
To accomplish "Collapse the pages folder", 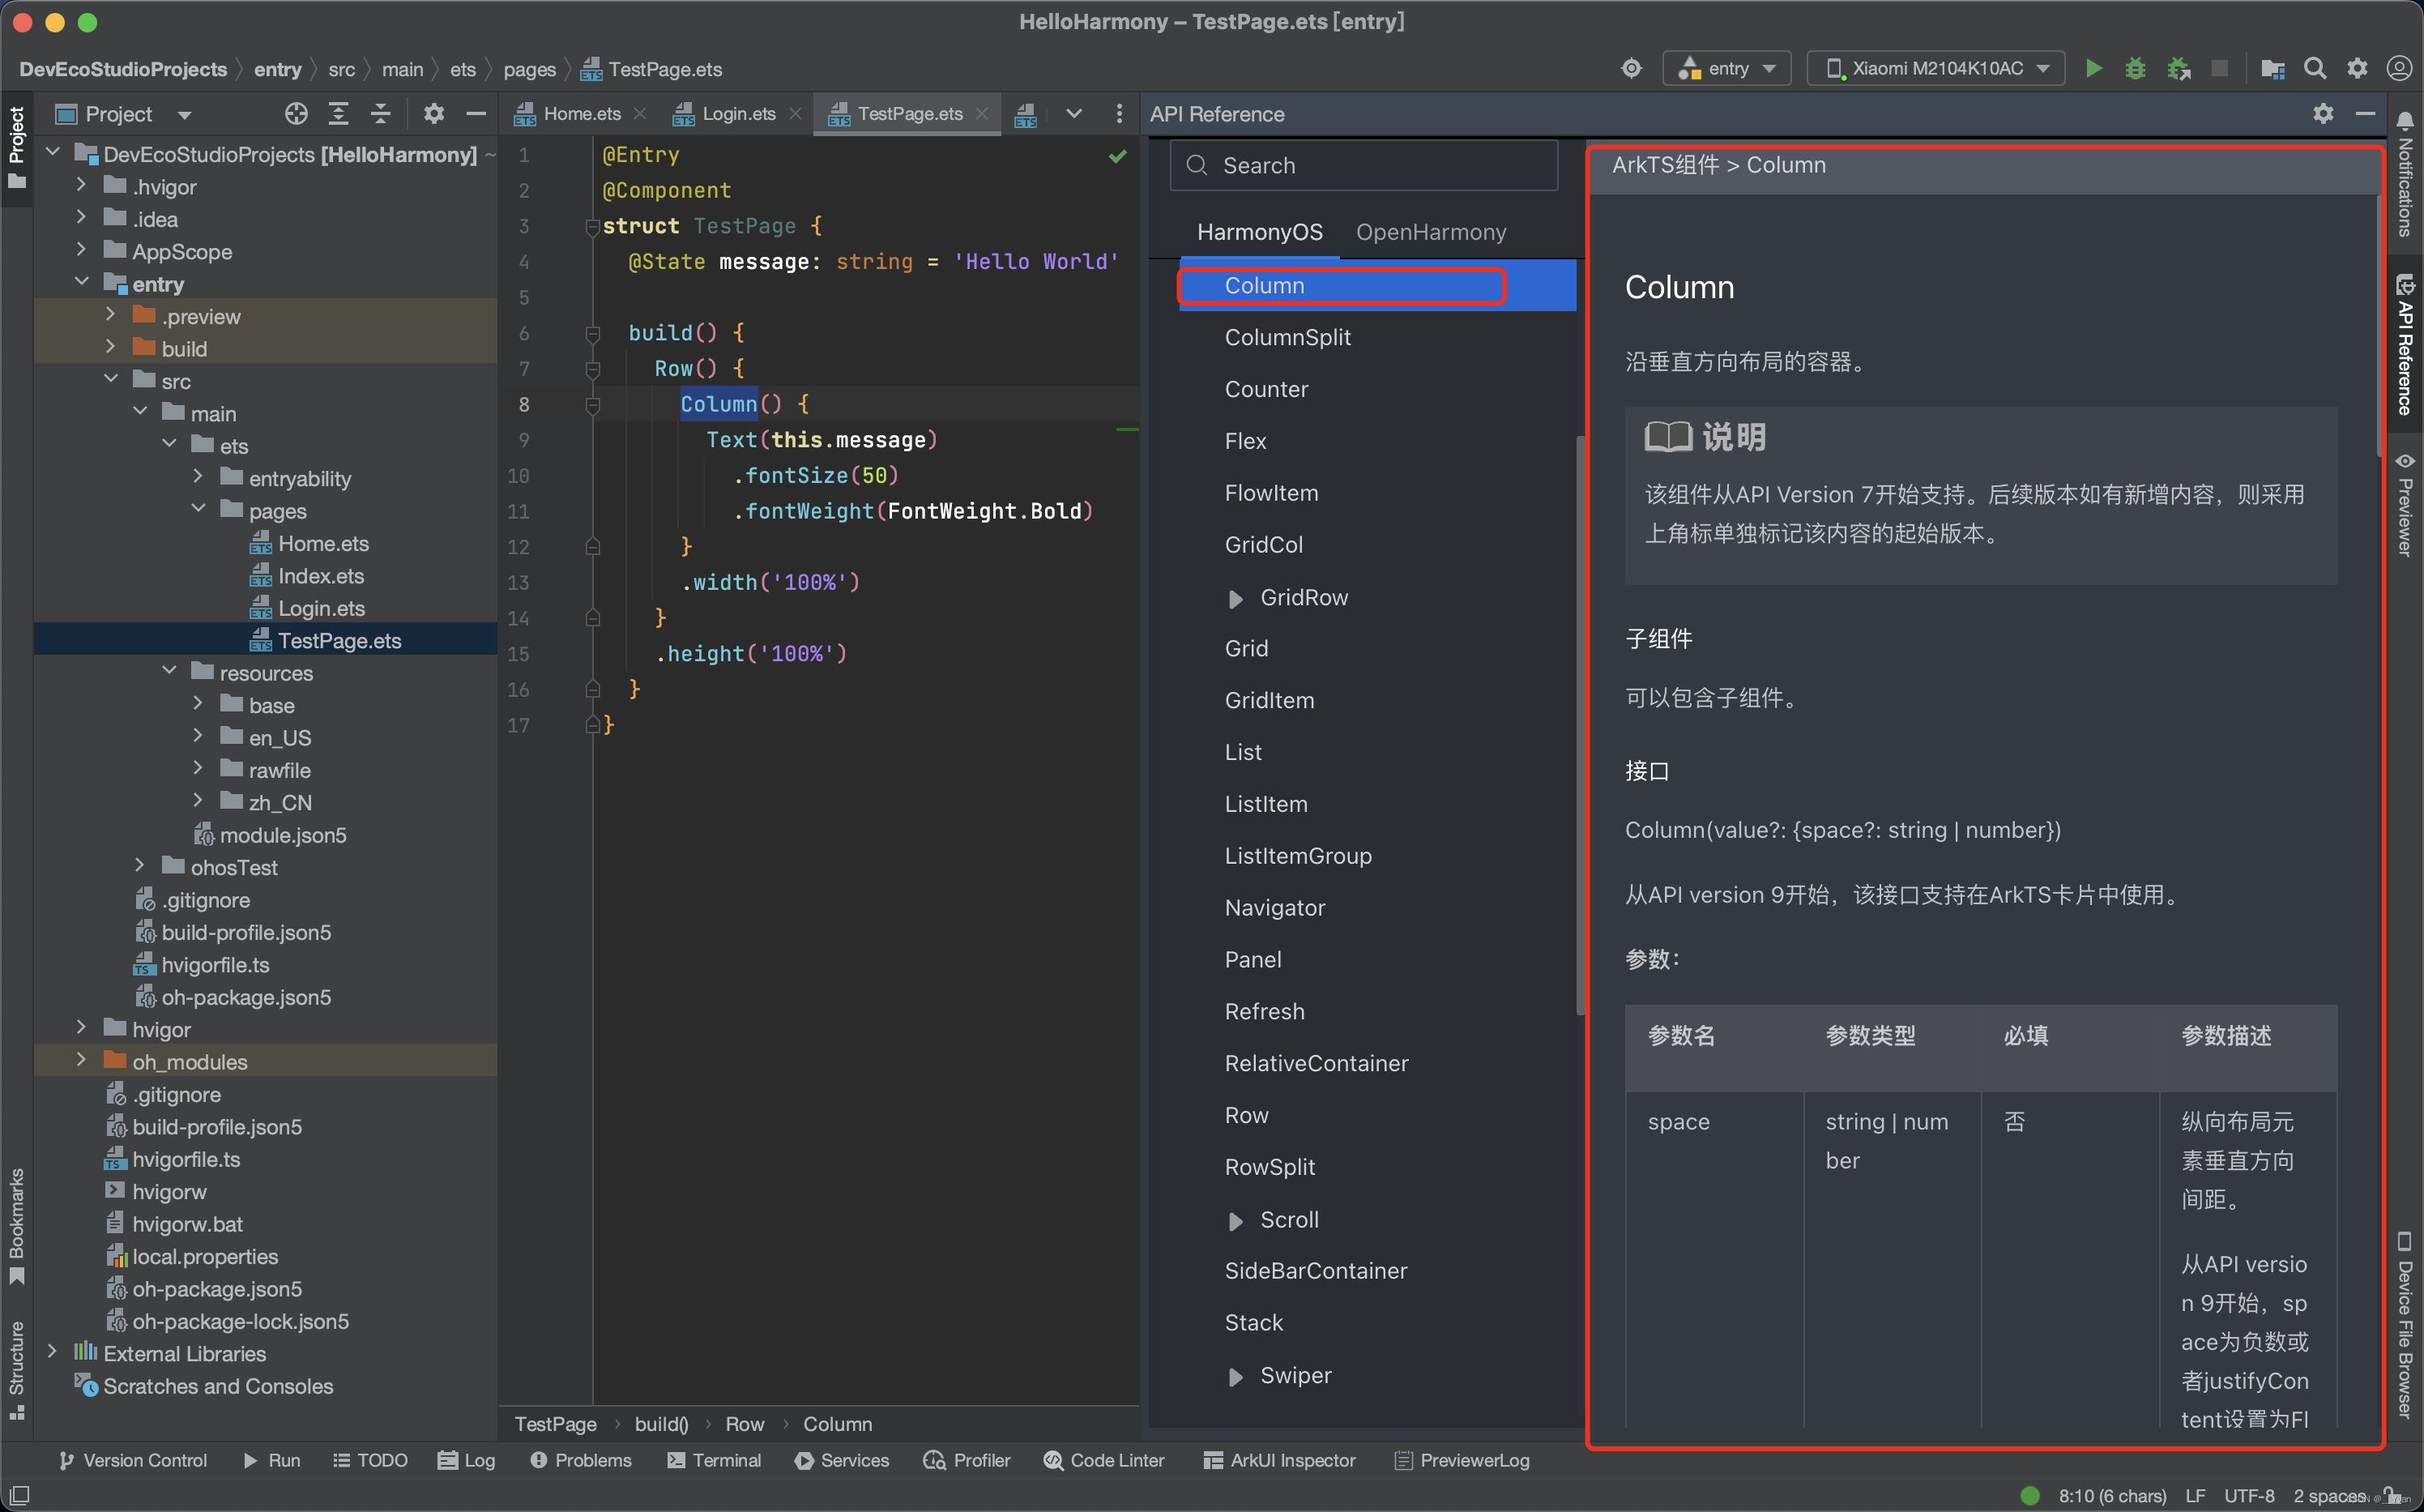I will coord(198,510).
